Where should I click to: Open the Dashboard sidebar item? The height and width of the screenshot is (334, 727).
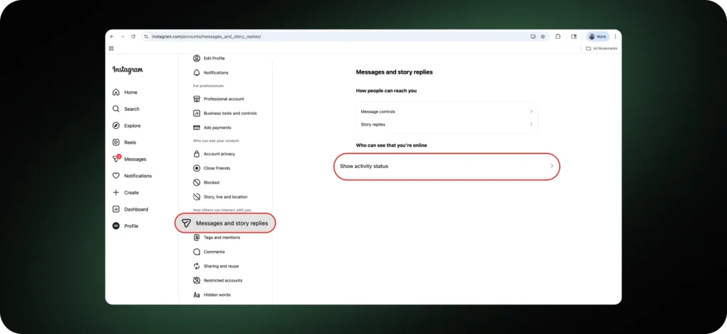116,209
